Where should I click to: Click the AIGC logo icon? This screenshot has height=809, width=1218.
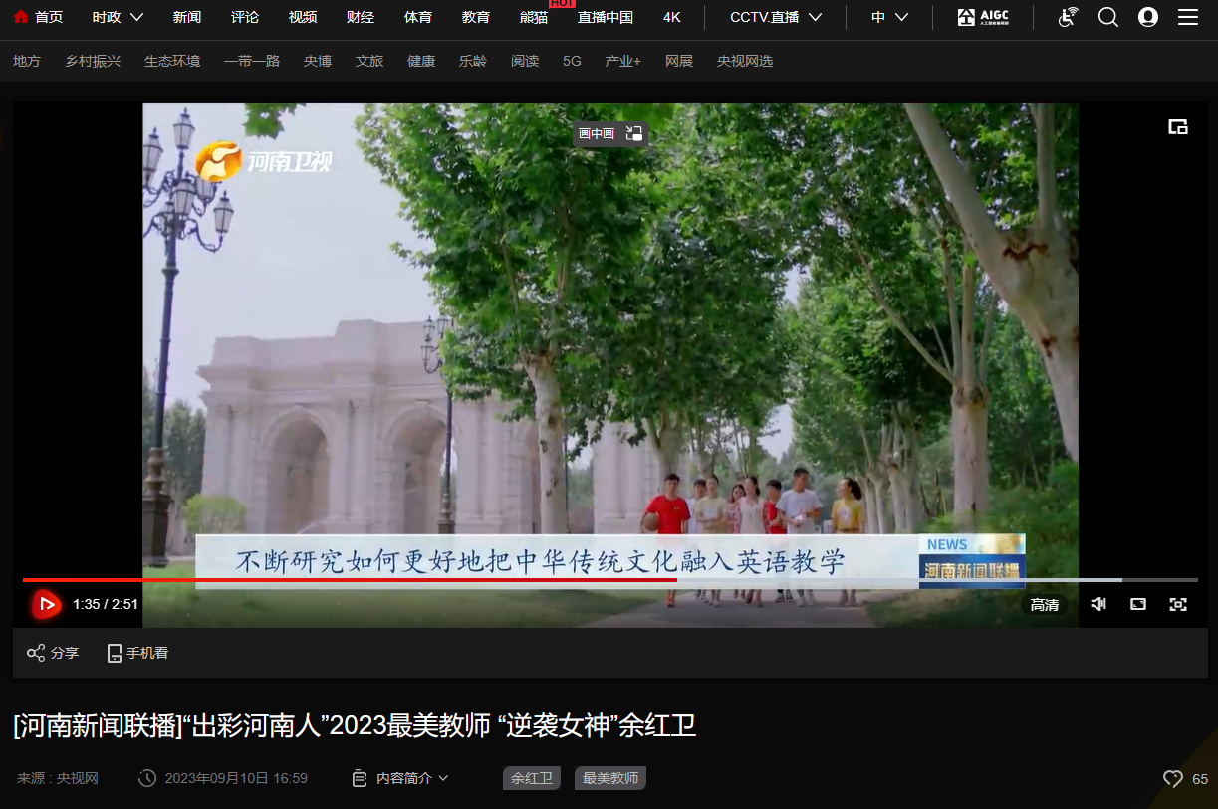click(x=983, y=17)
